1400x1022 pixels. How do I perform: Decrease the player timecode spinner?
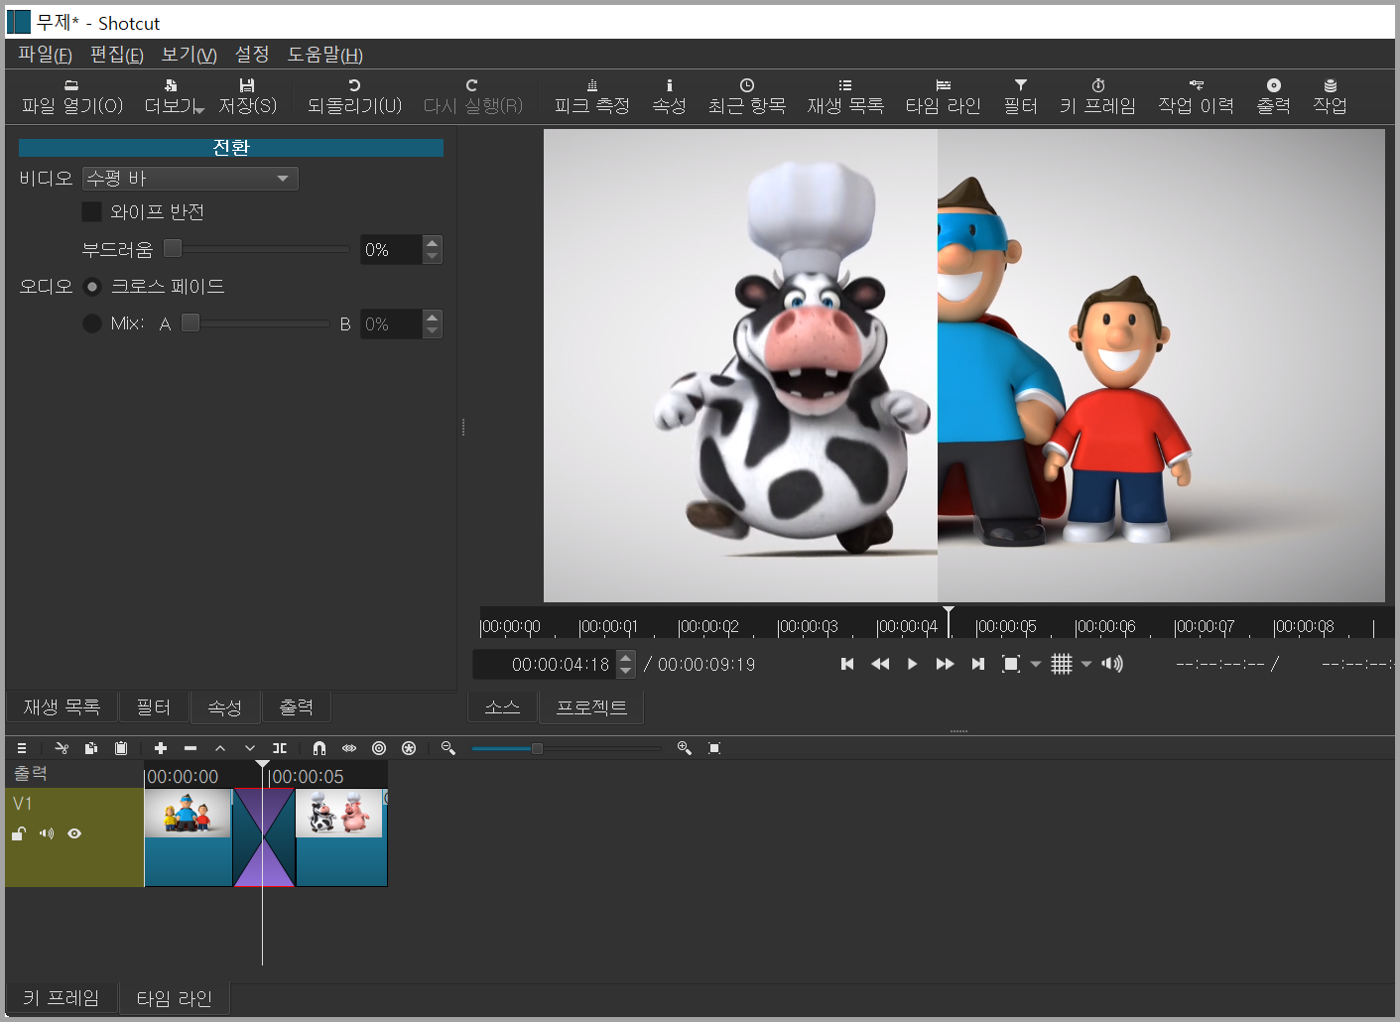coord(625,671)
